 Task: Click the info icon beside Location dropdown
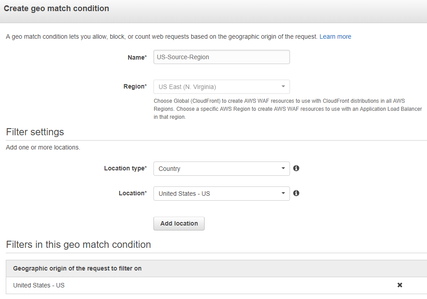point(296,193)
